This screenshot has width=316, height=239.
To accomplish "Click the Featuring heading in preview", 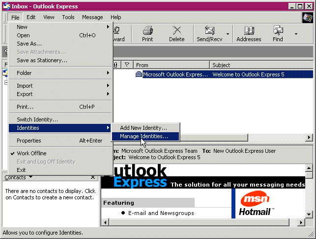I will (x=119, y=203).
